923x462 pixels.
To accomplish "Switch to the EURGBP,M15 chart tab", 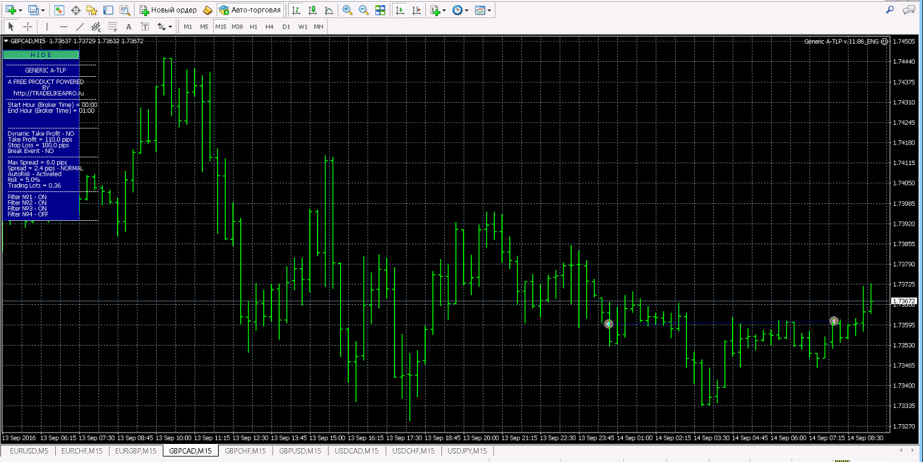I will point(136,451).
